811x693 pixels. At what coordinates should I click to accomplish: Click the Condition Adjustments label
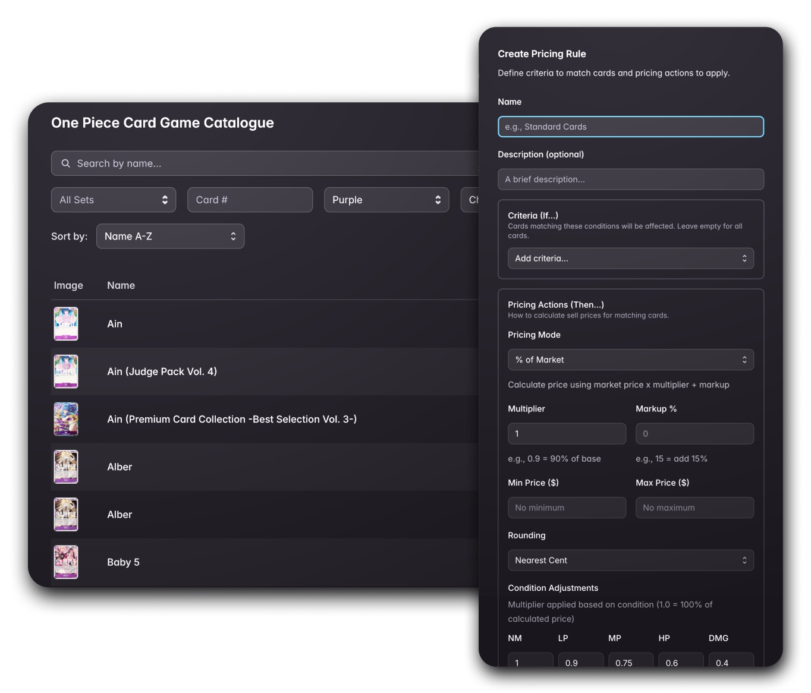(x=553, y=588)
